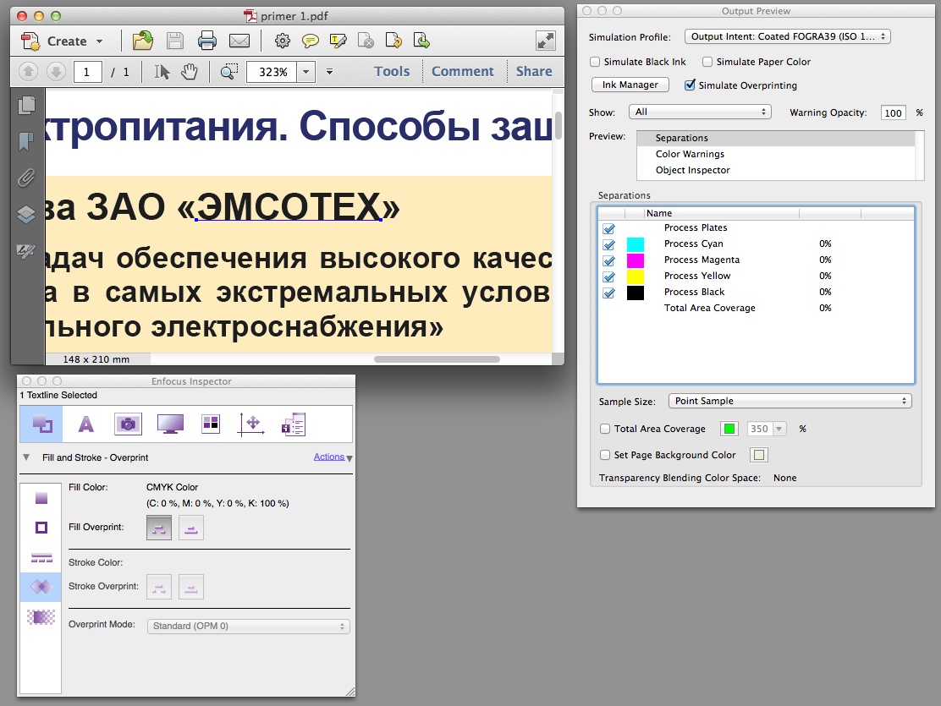The width and height of the screenshot is (941, 706).
Task: Open Overprint Mode Standard dropdown
Action: click(x=249, y=627)
